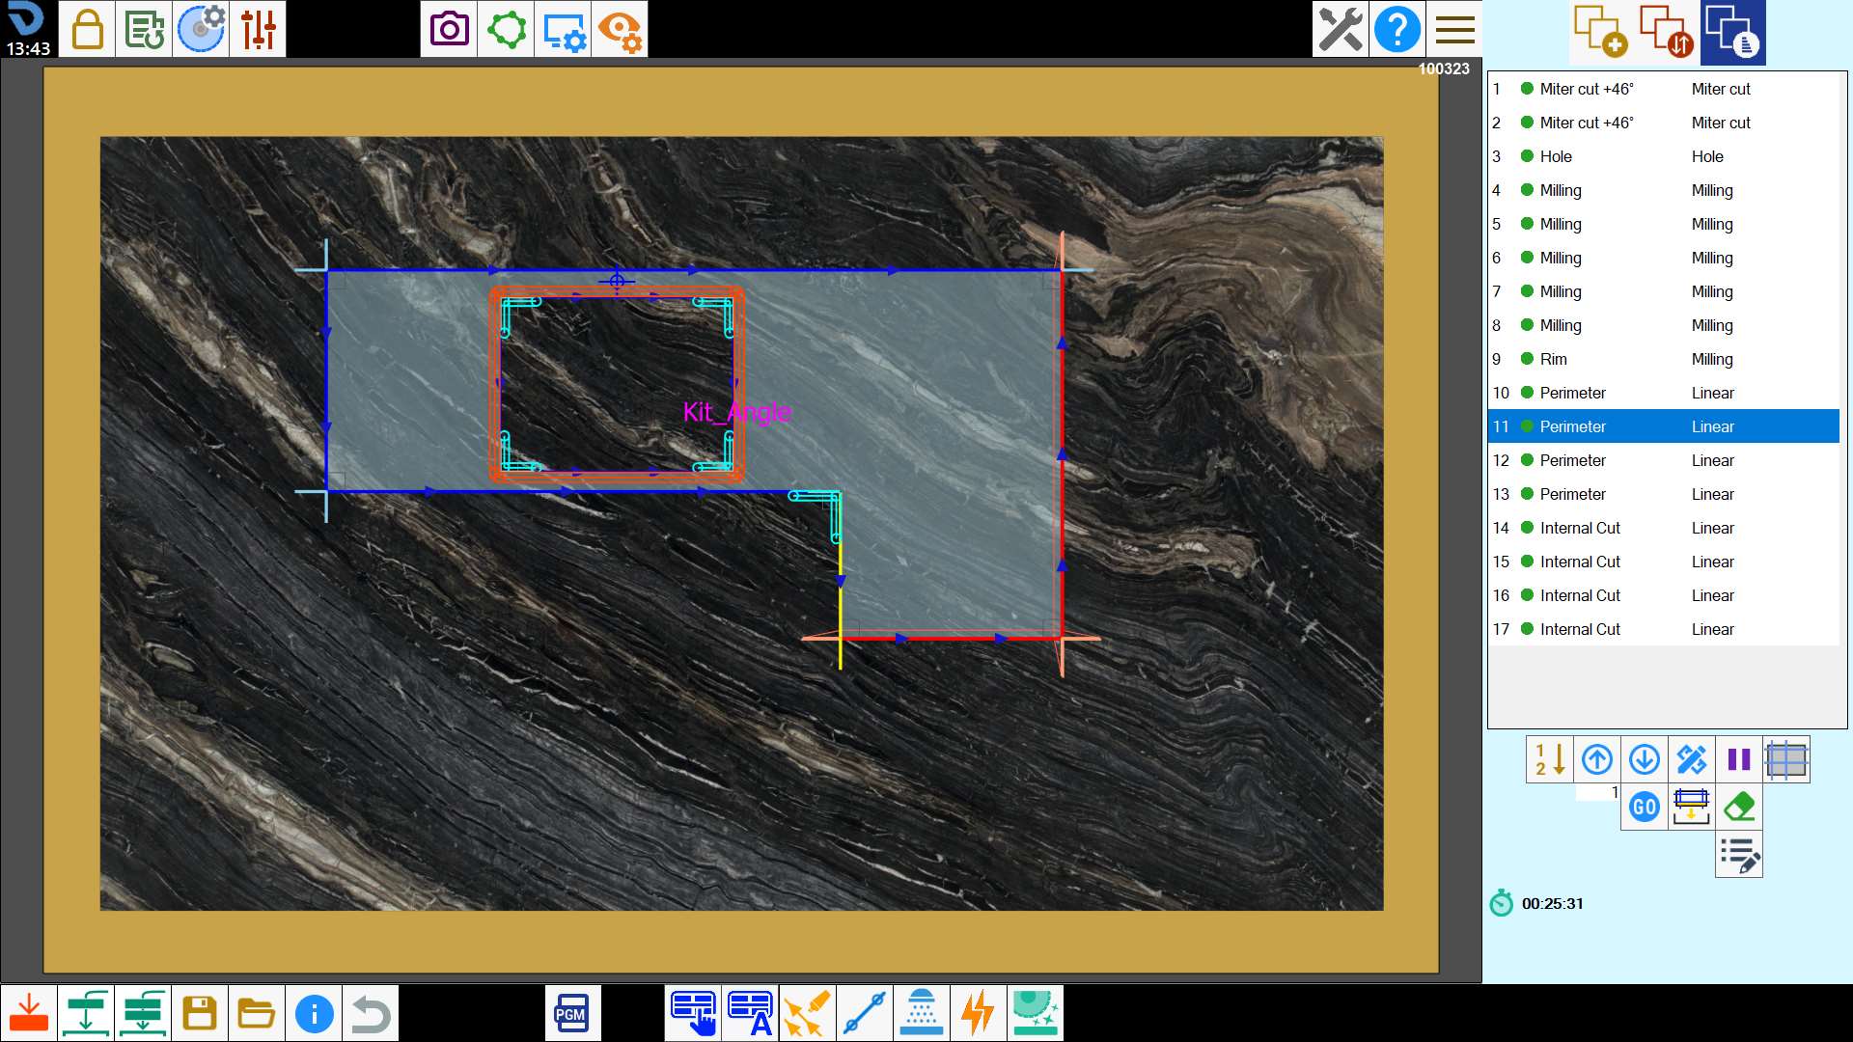Click the swap shapes order icon
This screenshot has height=1042, width=1853.
point(1667,32)
